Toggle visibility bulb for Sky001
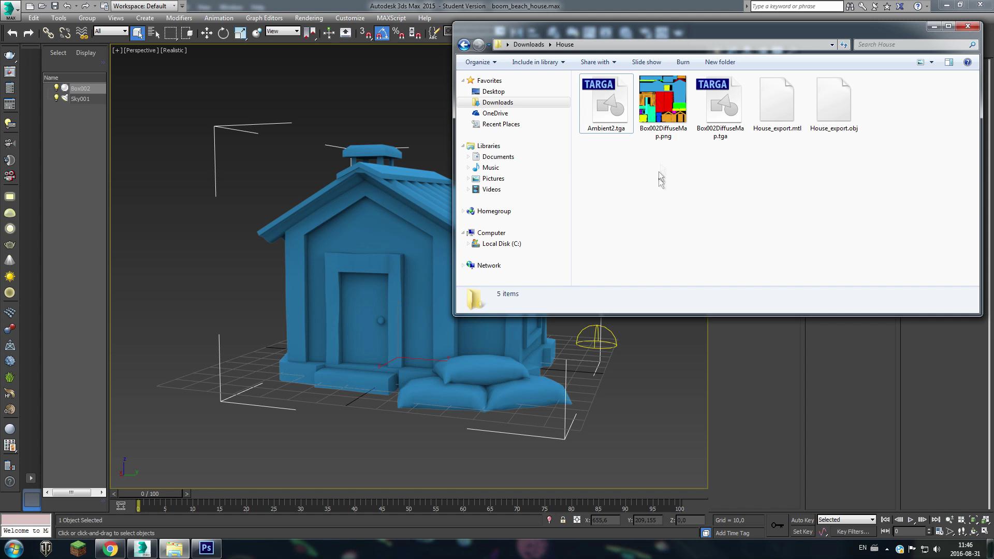 56,98
